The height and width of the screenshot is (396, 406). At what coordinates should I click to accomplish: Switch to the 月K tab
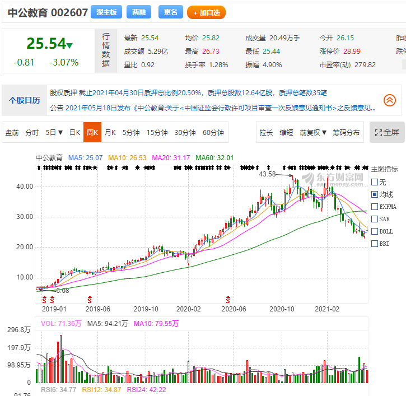coord(110,133)
